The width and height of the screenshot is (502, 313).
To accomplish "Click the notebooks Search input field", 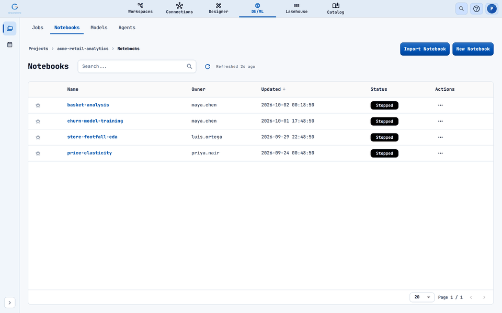I will tap(136, 66).
